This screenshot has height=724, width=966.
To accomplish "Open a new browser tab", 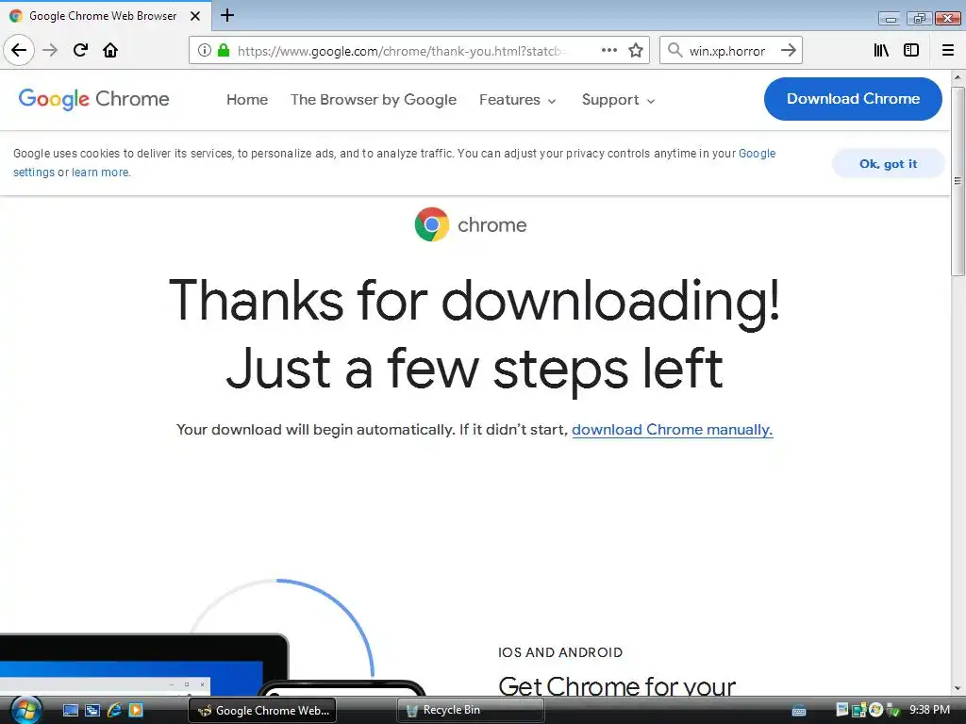I will [227, 15].
